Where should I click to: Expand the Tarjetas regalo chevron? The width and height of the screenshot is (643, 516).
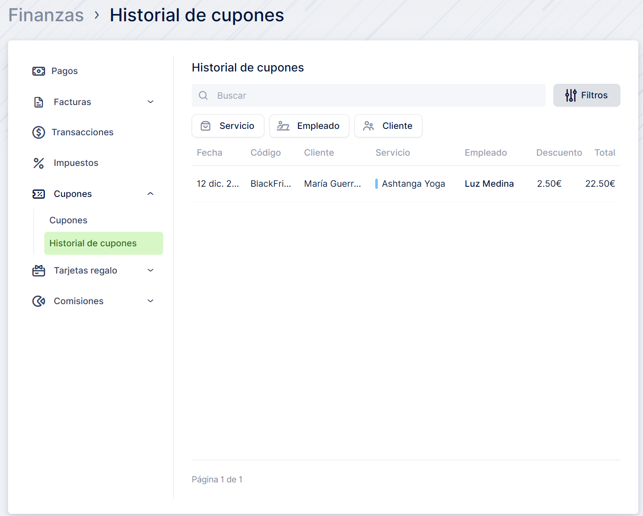pyautogui.click(x=150, y=271)
